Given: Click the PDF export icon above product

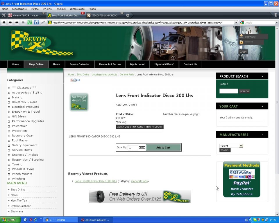Looking at the screenshot, I should click(71, 80).
